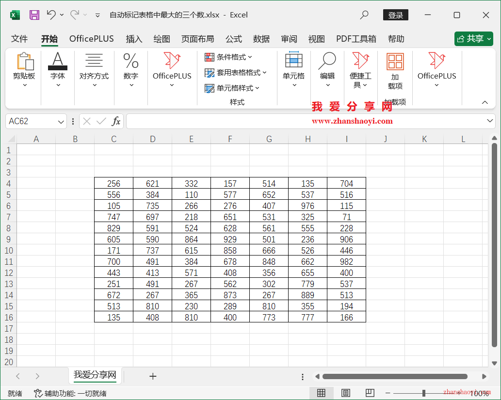Click the search magnifier in title bar
501x400 pixels.
[364, 15]
